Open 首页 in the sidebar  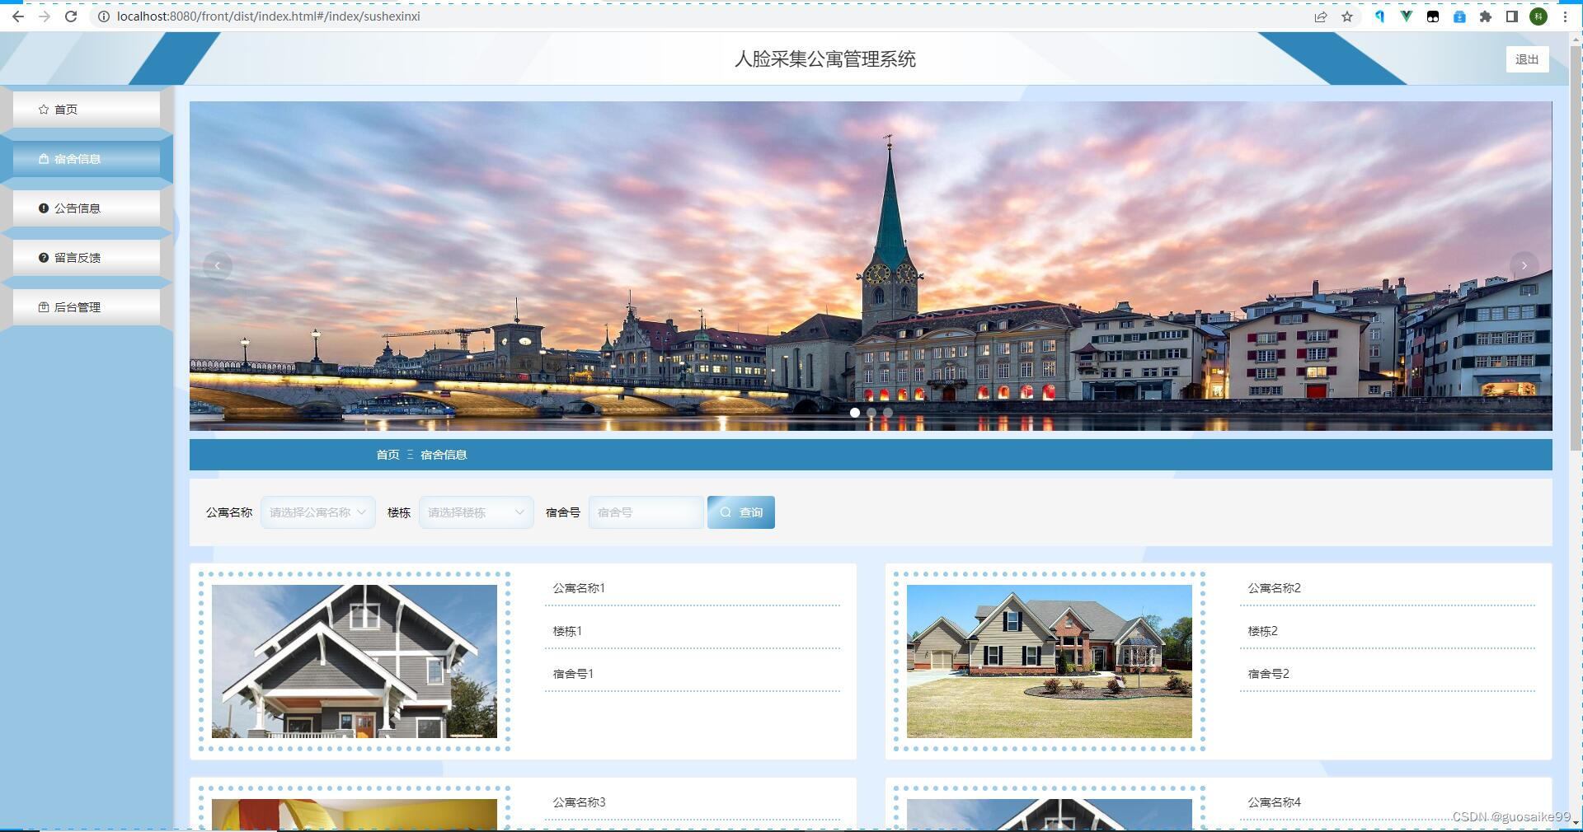click(87, 110)
